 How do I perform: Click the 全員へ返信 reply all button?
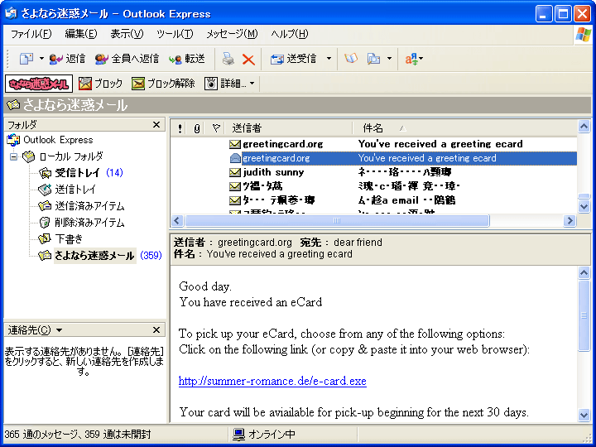pyautogui.click(x=127, y=59)
